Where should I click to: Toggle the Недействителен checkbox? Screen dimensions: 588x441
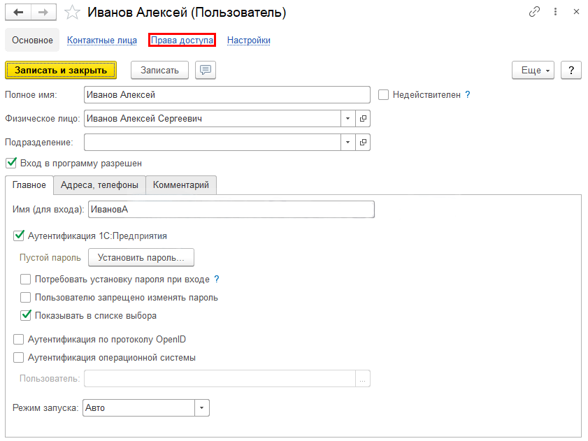[x=383, y=95]
